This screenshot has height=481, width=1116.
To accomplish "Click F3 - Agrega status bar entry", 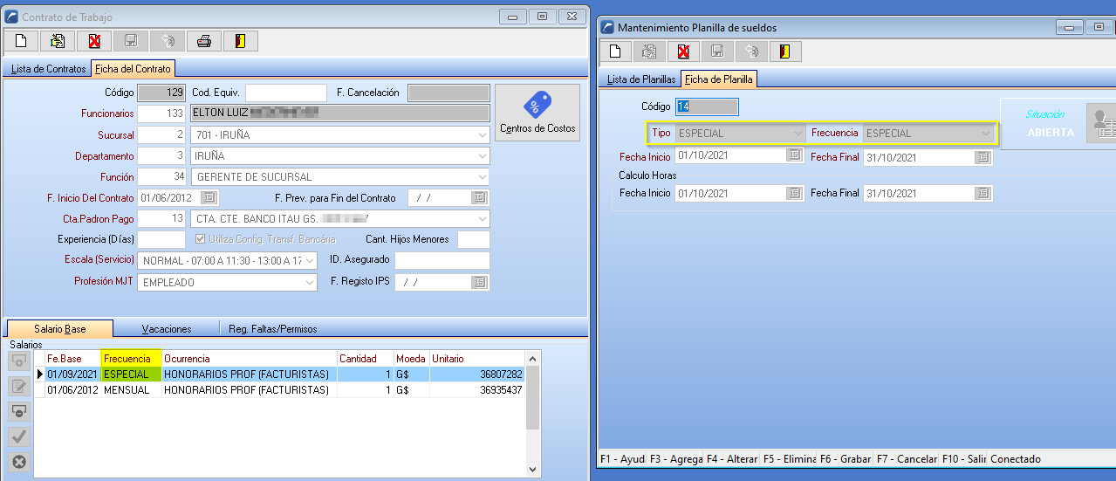I will point(675,459).
